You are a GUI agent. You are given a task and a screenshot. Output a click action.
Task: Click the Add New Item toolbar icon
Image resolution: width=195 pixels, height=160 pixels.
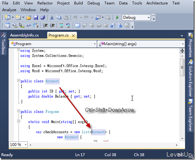(18, 18)
